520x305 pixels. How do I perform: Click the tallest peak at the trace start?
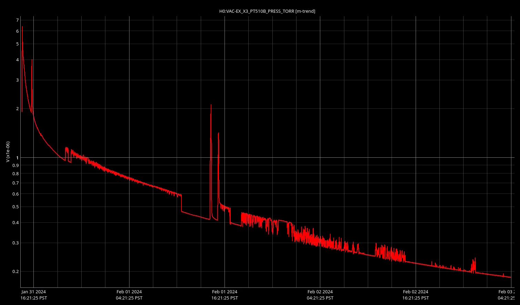22,27
